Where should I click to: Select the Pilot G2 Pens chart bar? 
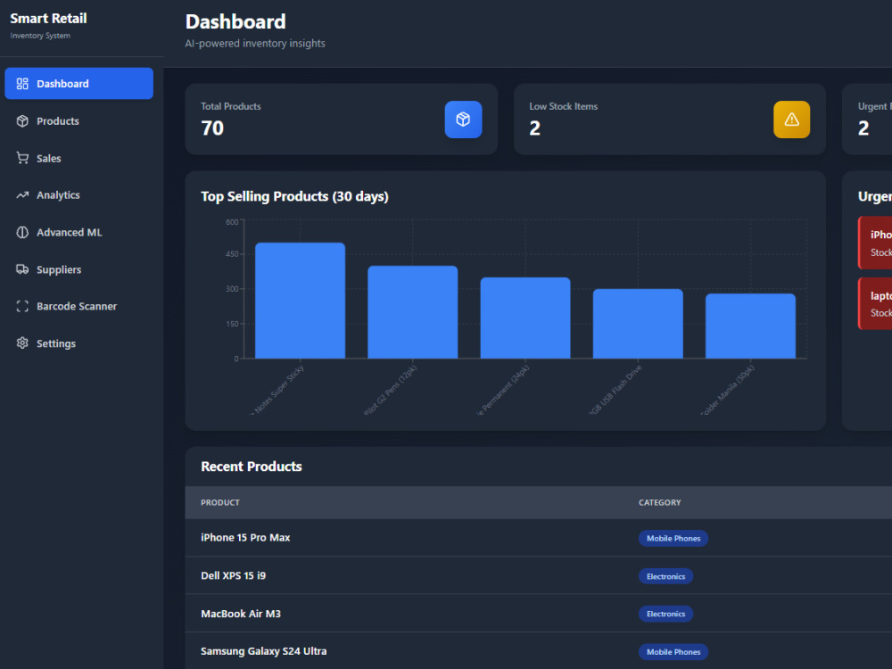pos(412,311)
